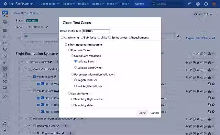Viewport: 220px width, 135px height.
Task: Open the Boards menu
Action: 98,4
